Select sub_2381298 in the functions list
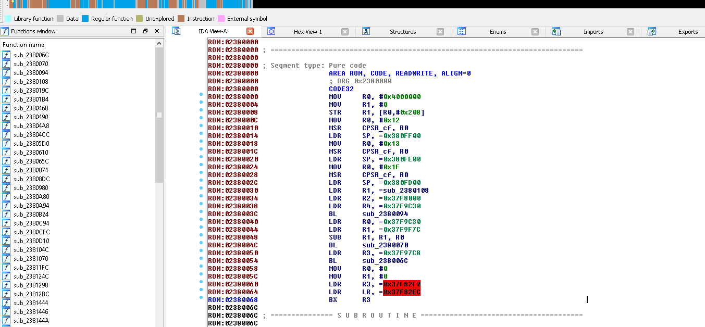The image size is (705, 327). tap(31, 285)
